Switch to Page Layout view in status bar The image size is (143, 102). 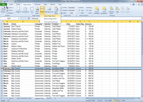[117, 101]
